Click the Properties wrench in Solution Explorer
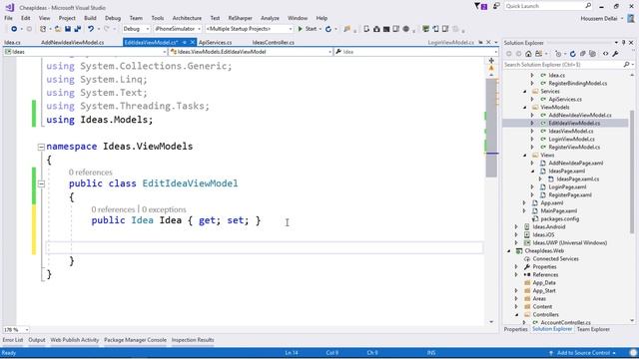Screen dimensions: 639x359 (615, 54)
